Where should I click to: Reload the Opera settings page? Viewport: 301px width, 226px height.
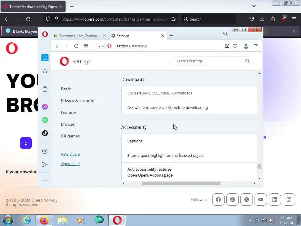click(76, 46)
